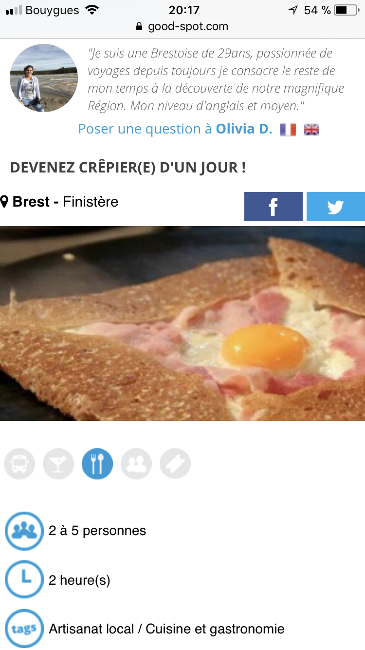Viewport: 365px width, 650px height.
Task: Select the cocktail glass category icon
Action: click(x=58, y=464)
